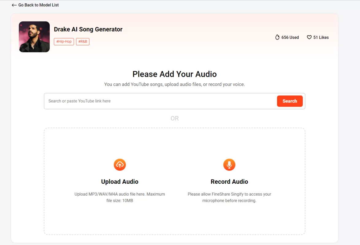This screenshot has width=360, height=245.
Task: Click the orange Search button
Action: pyautogui.click(x=290, y=101)
